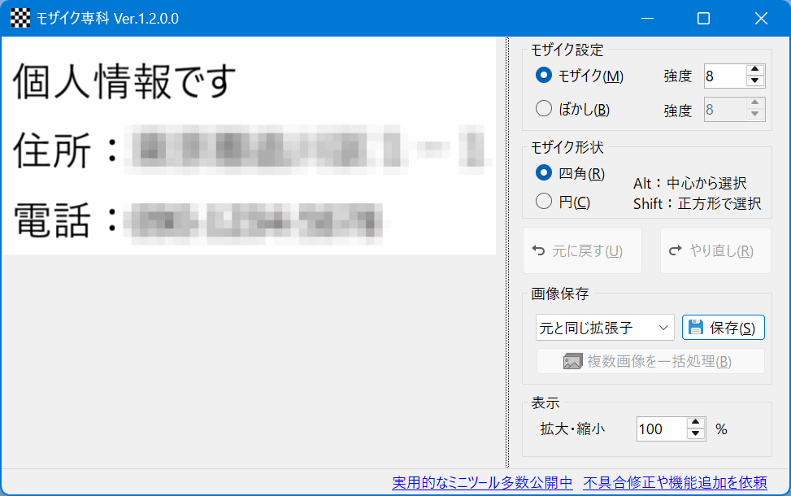Viewport: 791px width, 496px height.
Task: Click the batch processing picture icon
Action: [573, 361]
